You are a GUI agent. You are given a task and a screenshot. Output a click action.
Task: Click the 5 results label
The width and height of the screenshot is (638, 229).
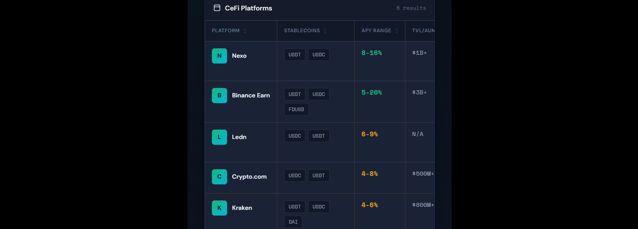point(411,8)
